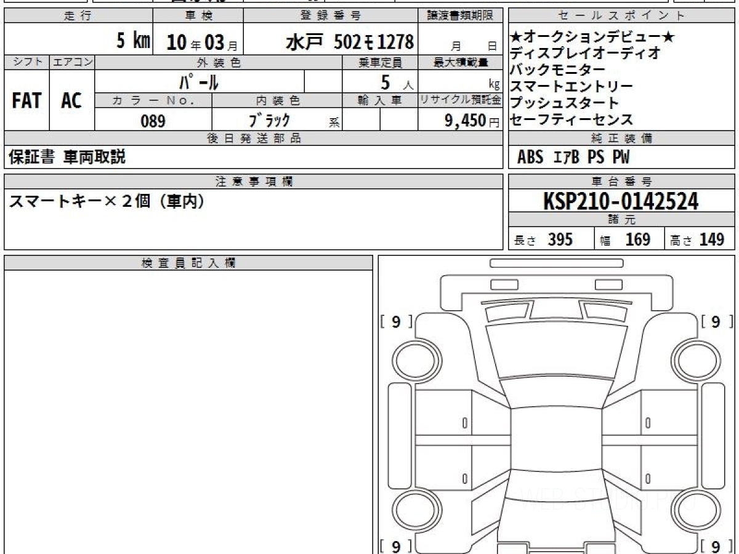
Task: Select the 後日発送部品 header
Action: 253,138
